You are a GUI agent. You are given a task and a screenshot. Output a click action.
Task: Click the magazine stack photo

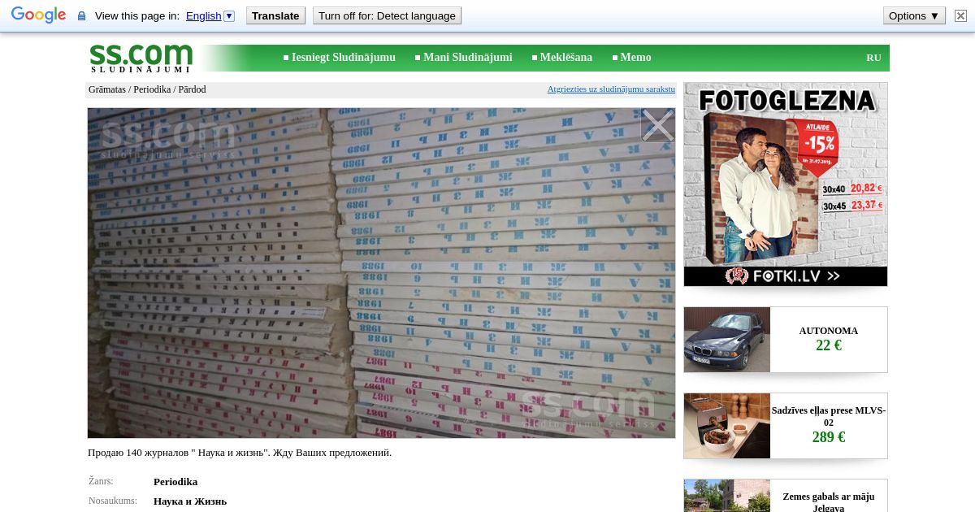point(381,273)
